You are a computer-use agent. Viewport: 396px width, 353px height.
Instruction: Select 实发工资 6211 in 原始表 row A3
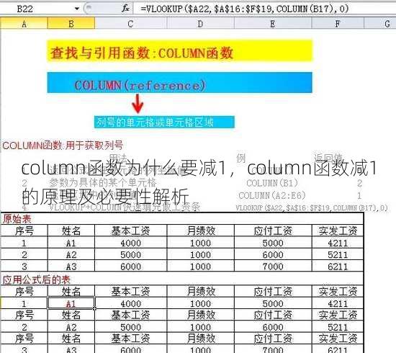[x=338, y=266]
